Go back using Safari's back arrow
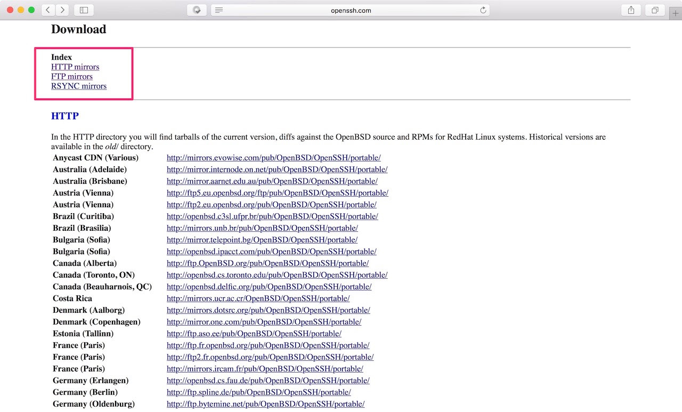This screenshot has height=412, width=682. 48,10
